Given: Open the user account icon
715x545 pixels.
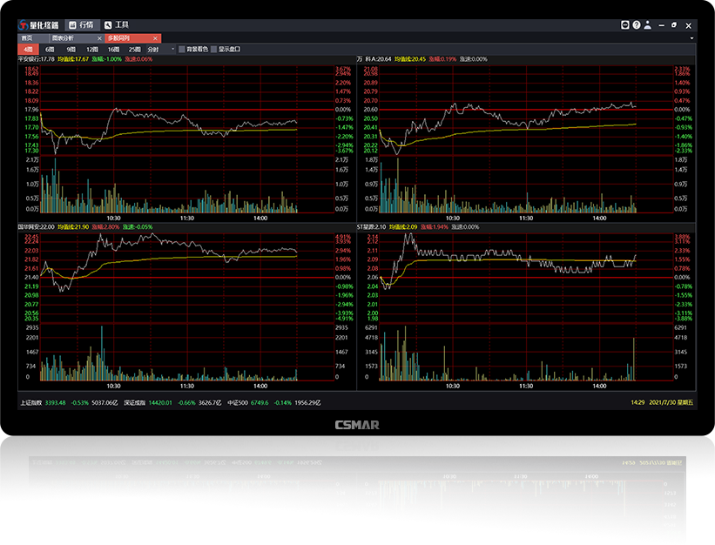Looking at the screenshot, I should [x=647, y=25].
